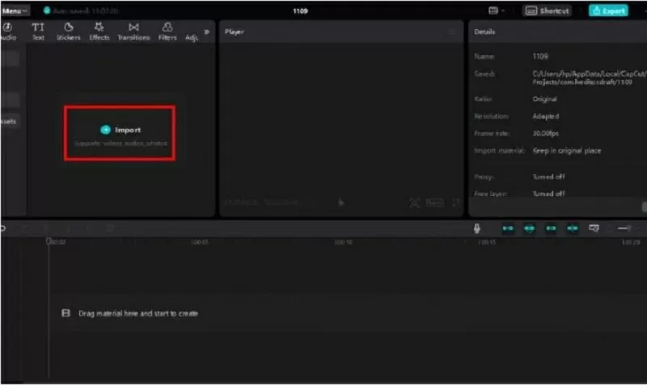Open the Menu dropdown
This screenshot has height=385, width=647.
point(15,10)
